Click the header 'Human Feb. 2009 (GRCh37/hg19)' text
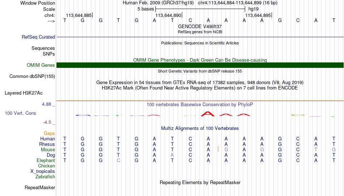Image resolution: width=344 pixels, height=196 pixels. (x=158, y=3)
